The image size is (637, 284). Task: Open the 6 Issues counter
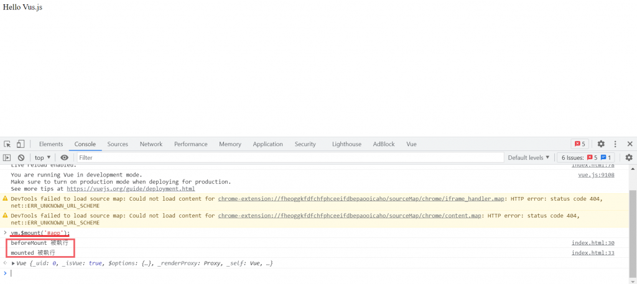point(586,157)
